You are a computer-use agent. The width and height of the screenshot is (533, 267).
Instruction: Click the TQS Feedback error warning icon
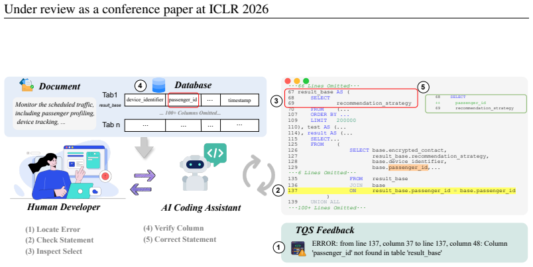pyautogui.click(x=298, y=248)
